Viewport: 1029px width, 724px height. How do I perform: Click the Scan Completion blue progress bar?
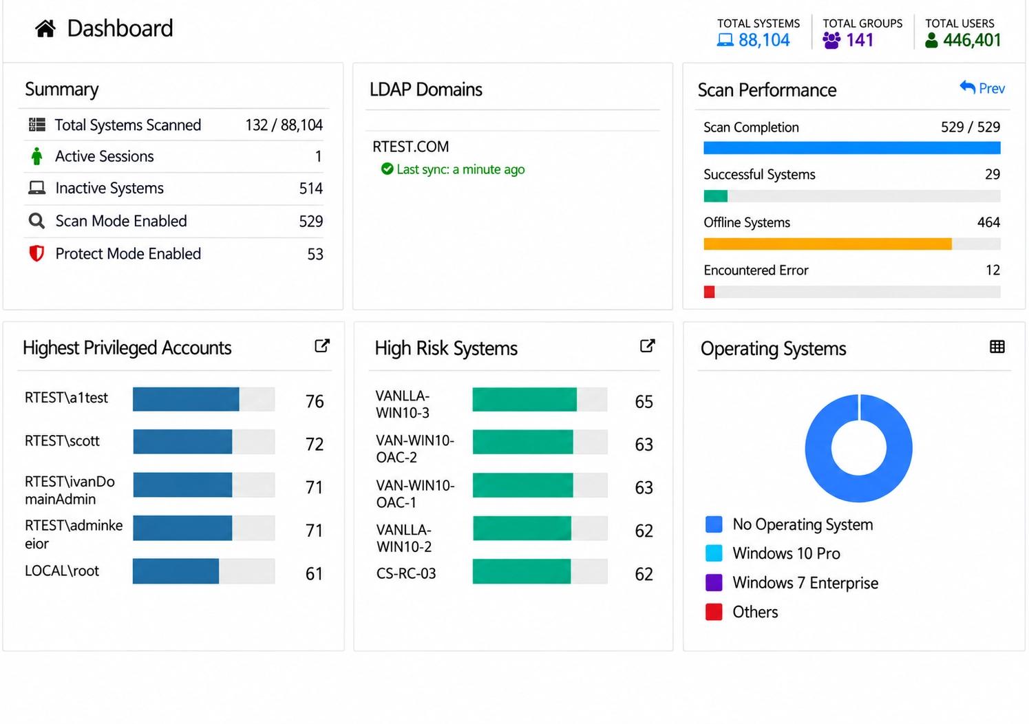(x=852, y=148)
